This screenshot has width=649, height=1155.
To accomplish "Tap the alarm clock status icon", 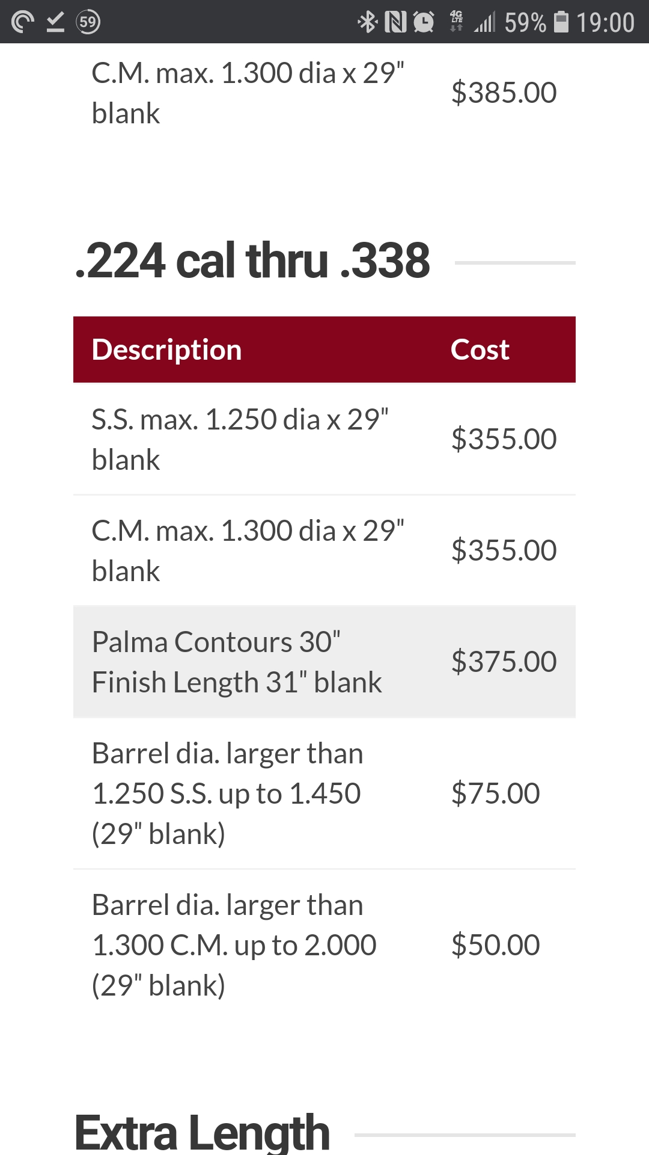I will [424, 22].
